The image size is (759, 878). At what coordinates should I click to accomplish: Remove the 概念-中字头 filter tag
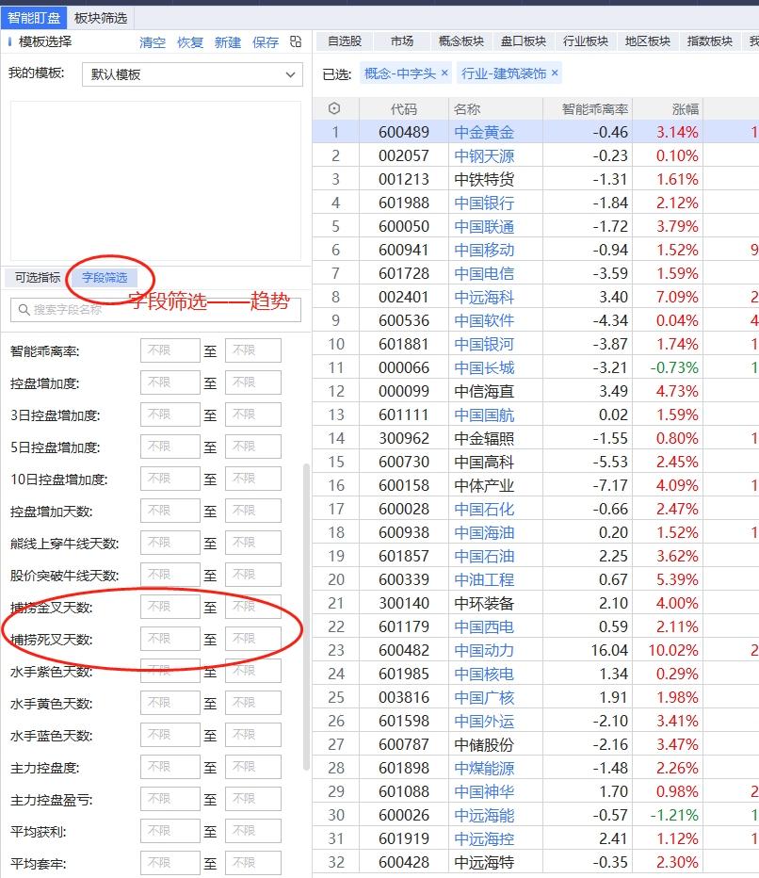point(444,73)
